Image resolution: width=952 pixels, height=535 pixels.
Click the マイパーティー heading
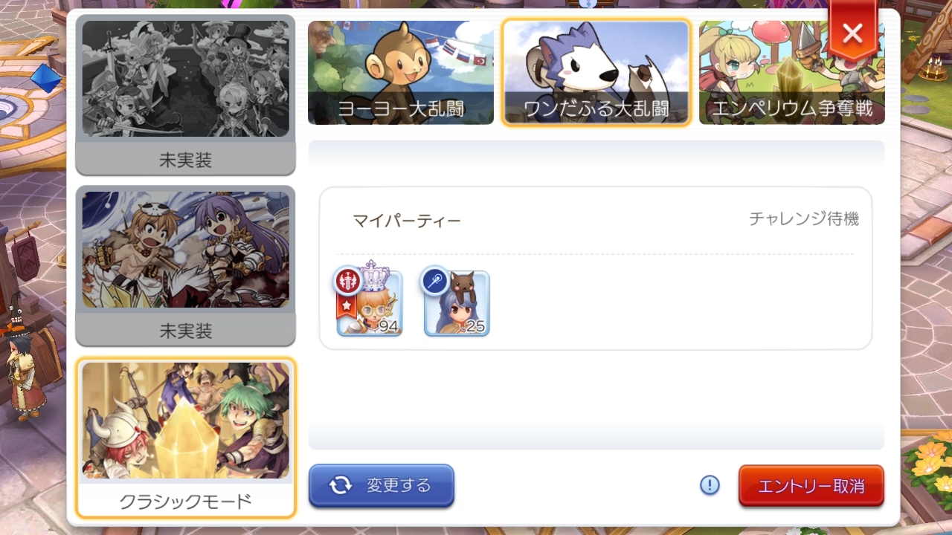click(407, 221)
